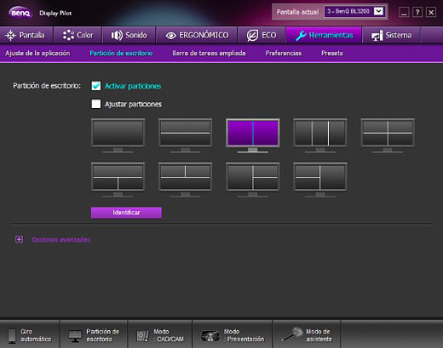Enable the Ajustar particiones checkbox
443x348 pixels.
[96, 104]
